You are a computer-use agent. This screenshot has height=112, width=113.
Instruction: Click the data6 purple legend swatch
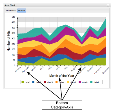click(80, 82)
